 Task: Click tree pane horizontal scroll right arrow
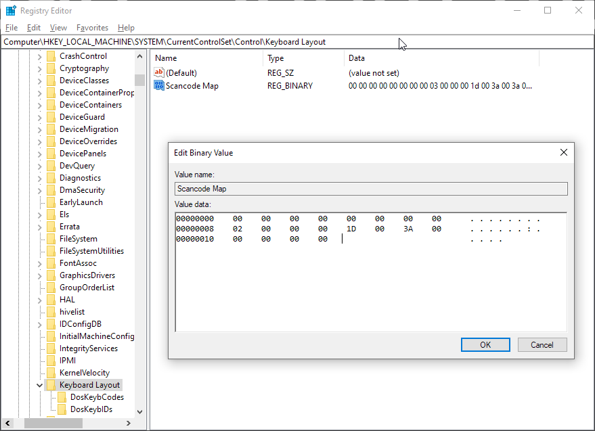click(x=129, y=423)
